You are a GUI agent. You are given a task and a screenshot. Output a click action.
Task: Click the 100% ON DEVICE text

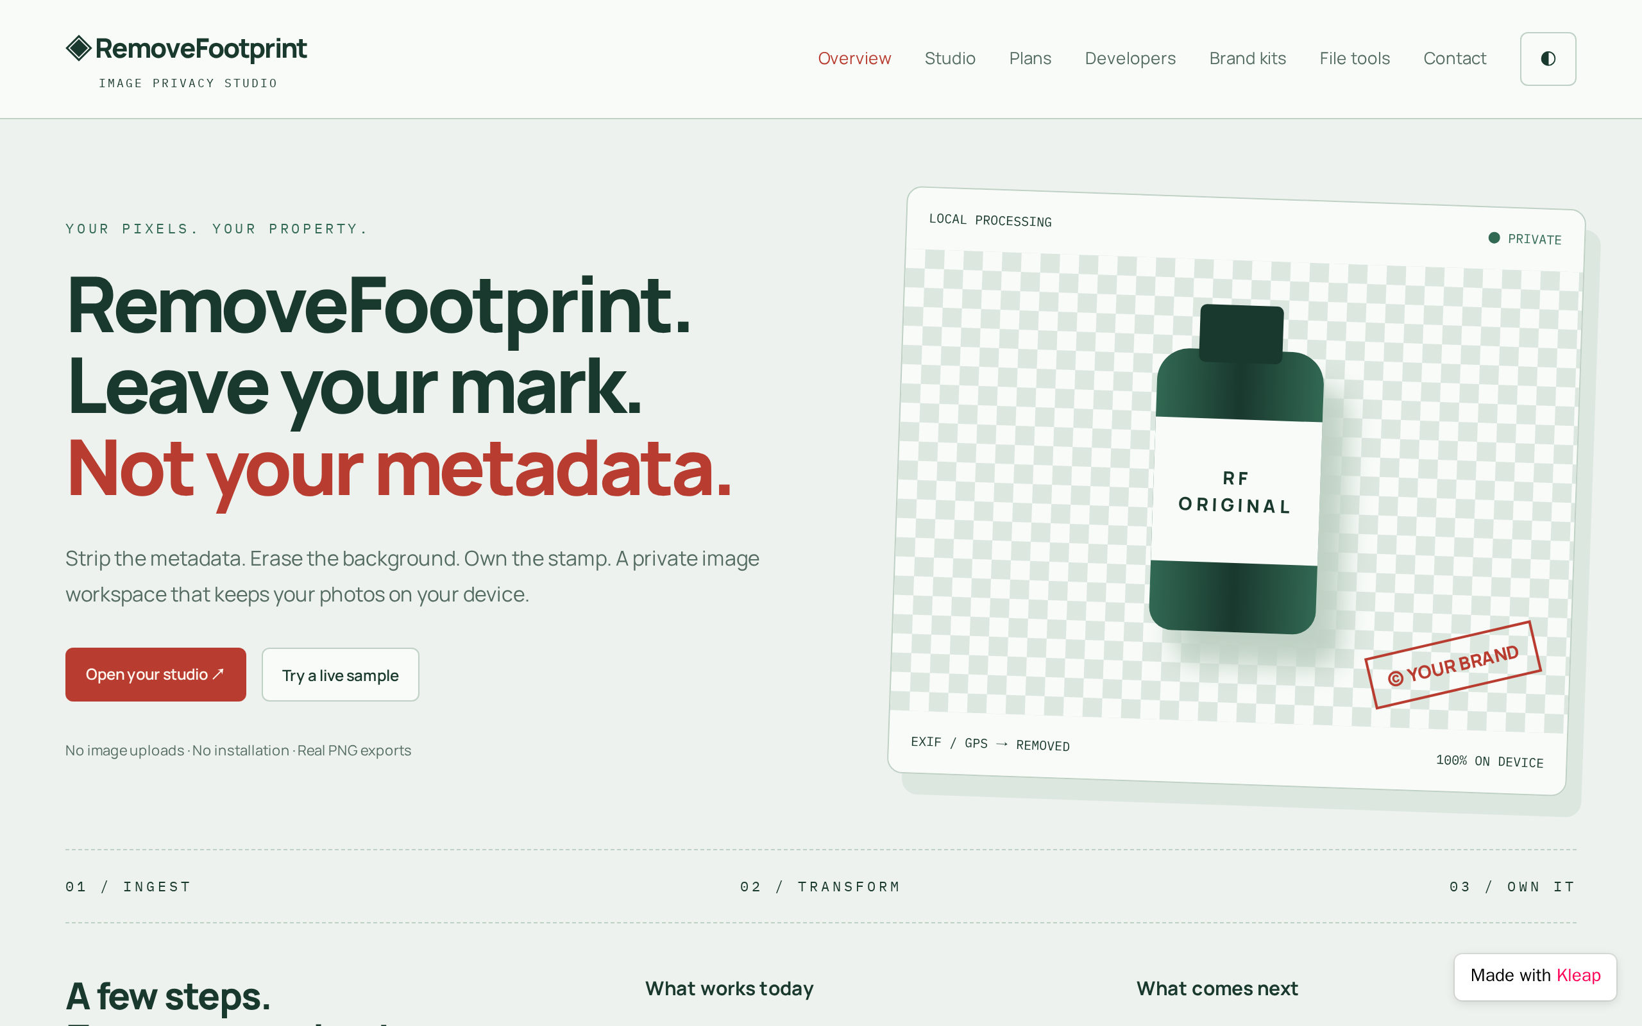(x=1489, y=761)
